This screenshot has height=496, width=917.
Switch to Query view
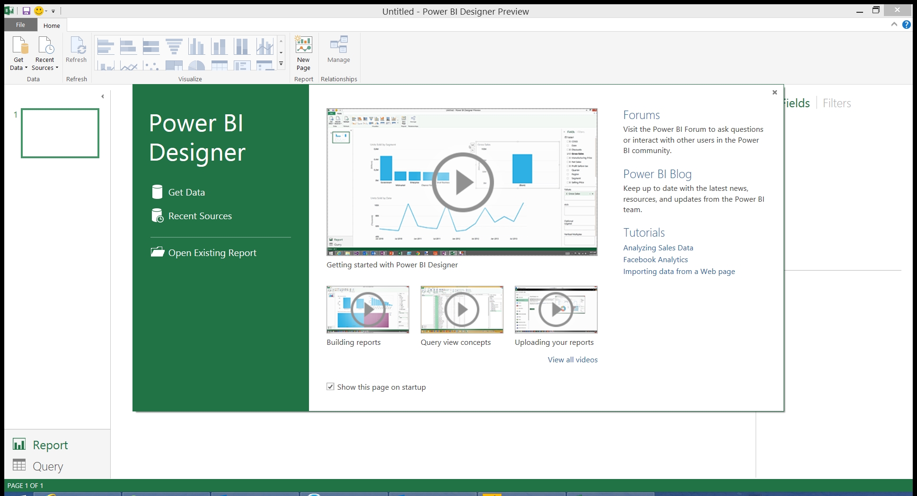pos(38,466)
